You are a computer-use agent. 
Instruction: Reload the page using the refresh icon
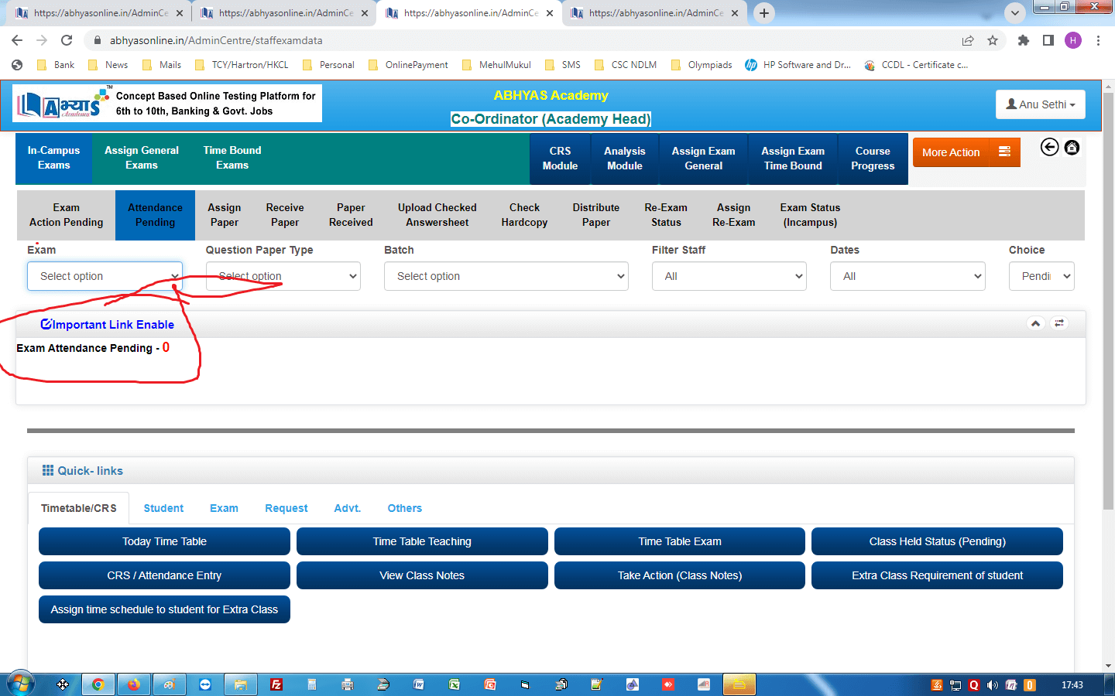[x=67, y=40]
